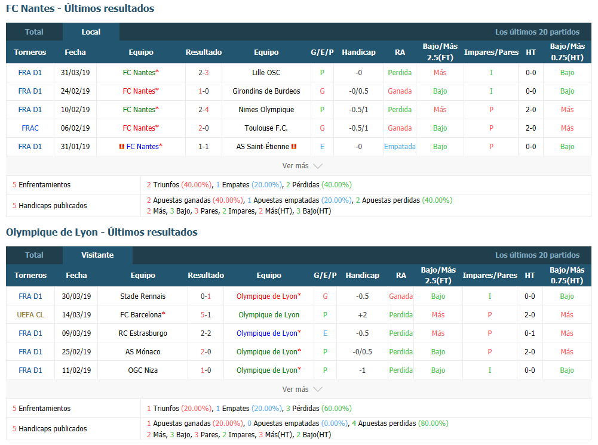Click Toulouse F.C. team name
The width and height of the screenshot is (598, 445).
coord(266,128)
